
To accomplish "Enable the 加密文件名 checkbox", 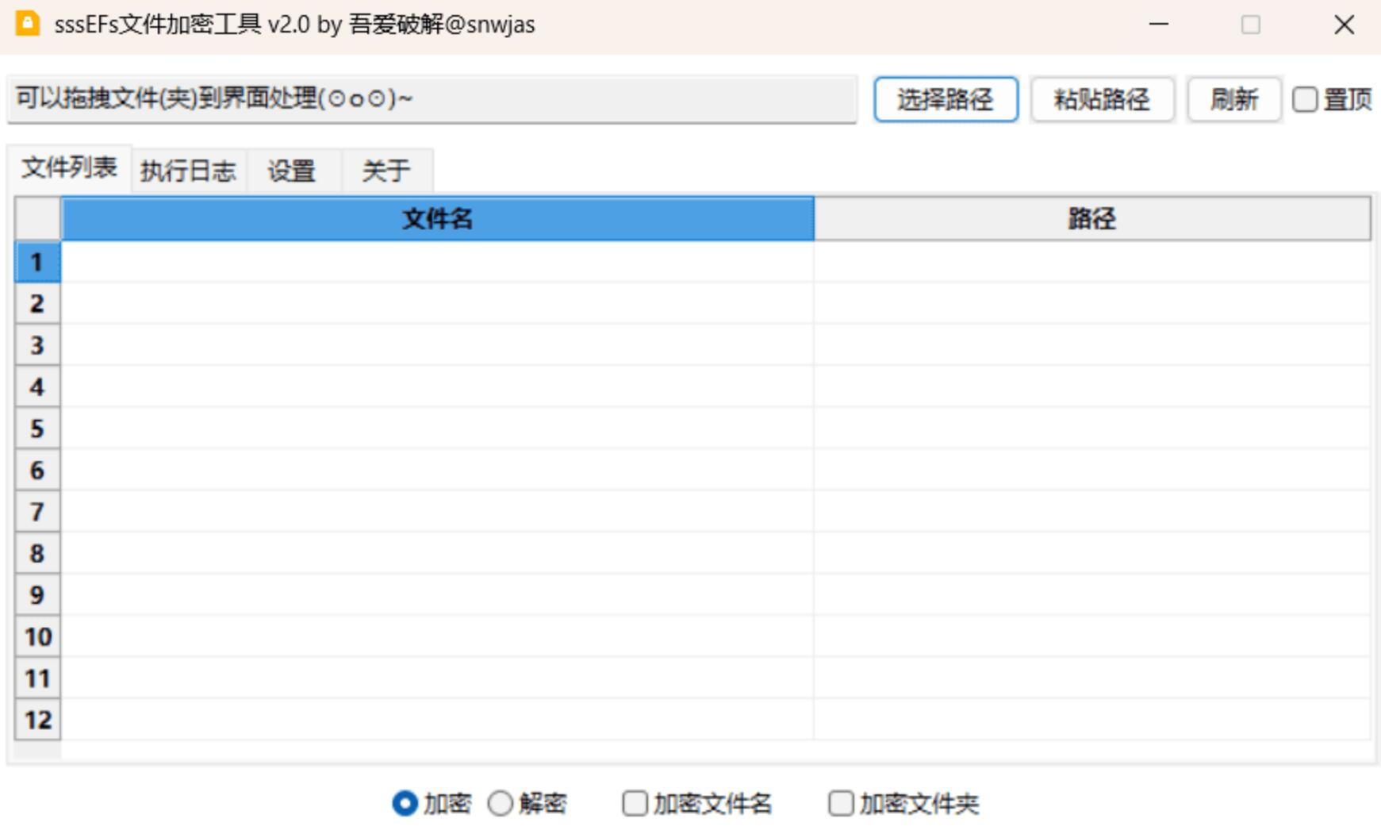I will 635,803.
